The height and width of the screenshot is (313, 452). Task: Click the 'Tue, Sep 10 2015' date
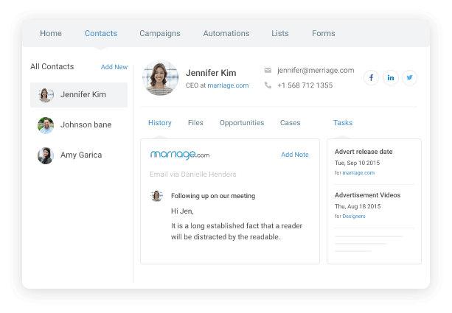click(357, 163)
